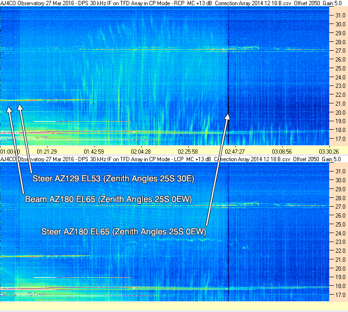Image resolution: width=348 pixels, height=312 pixels.
Task: Select the 27.0 frequency label on upper chart
Action: [340, 51]
